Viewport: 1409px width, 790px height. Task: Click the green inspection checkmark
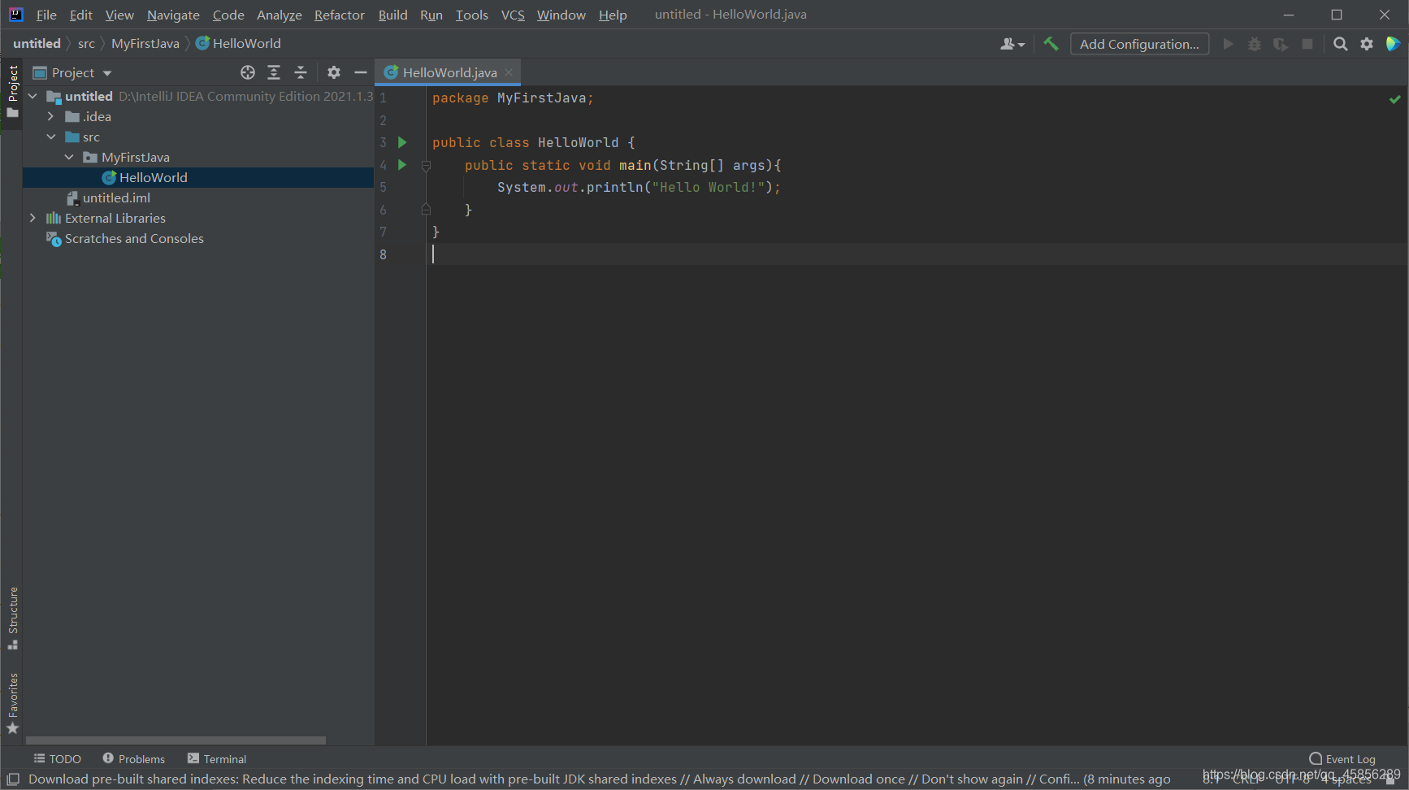click(1395, 99)
